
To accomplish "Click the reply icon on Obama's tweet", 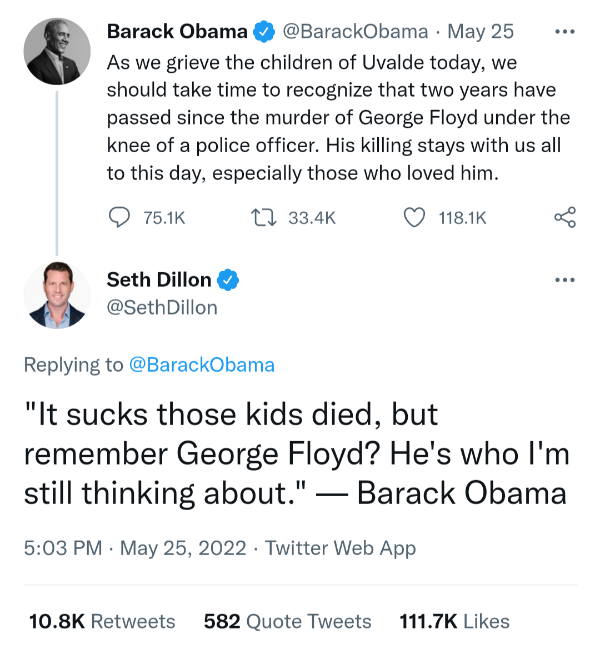I will [119, 217].
